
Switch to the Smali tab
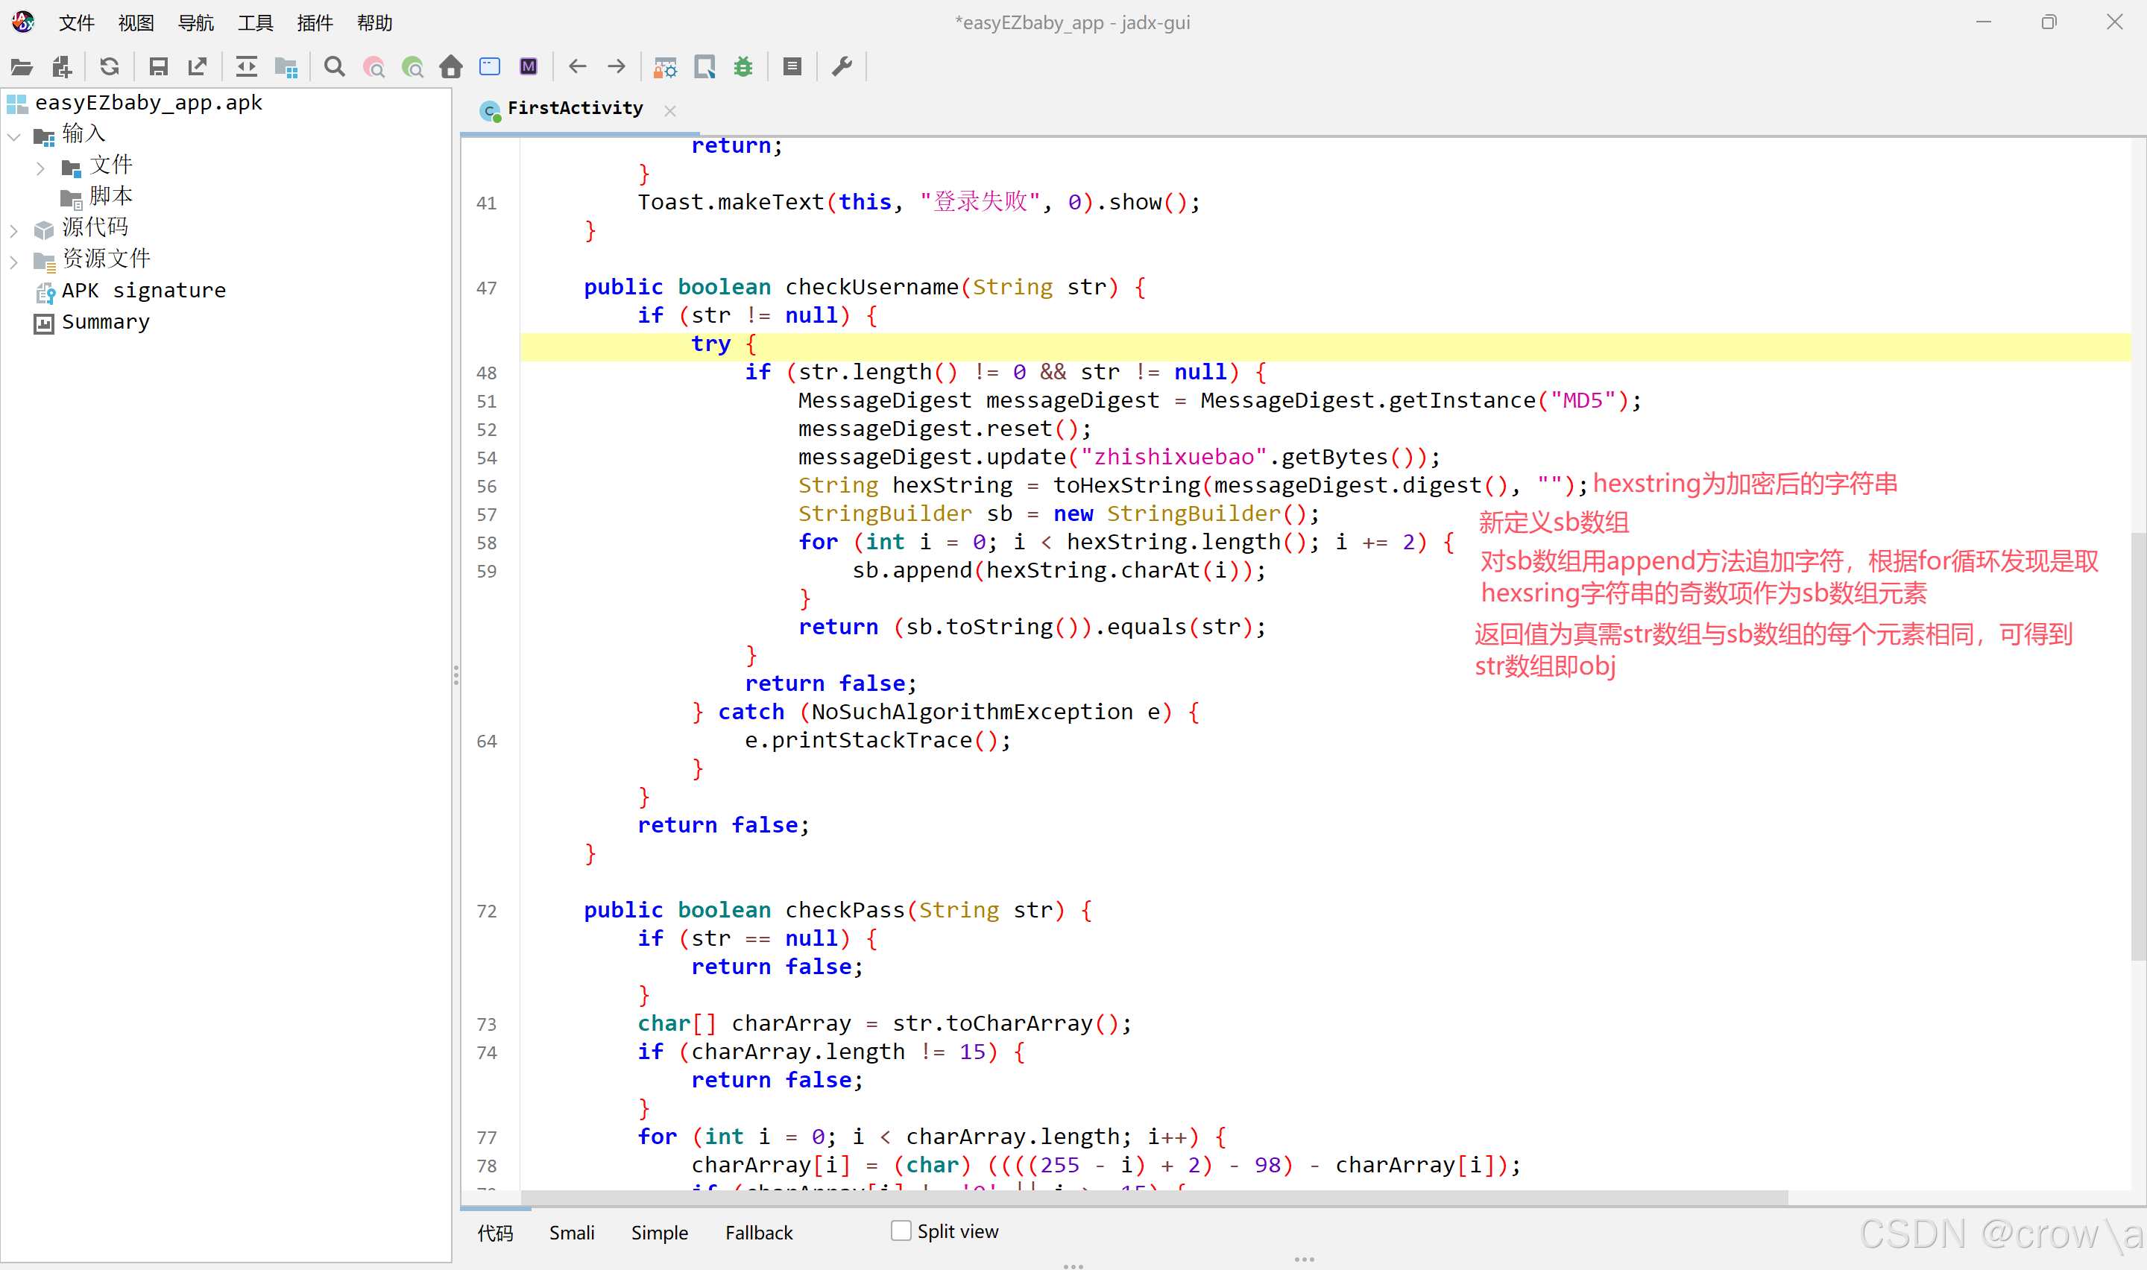(x=572, y=1232)
